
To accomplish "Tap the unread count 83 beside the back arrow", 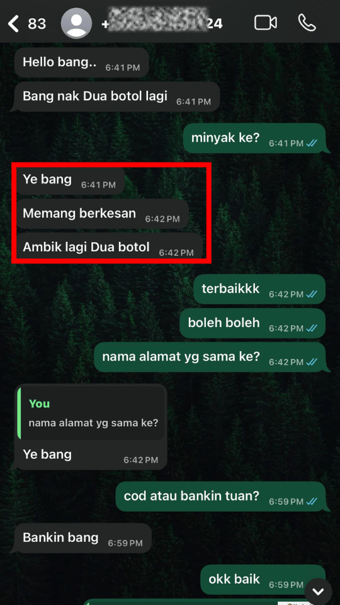I will 37,24.
